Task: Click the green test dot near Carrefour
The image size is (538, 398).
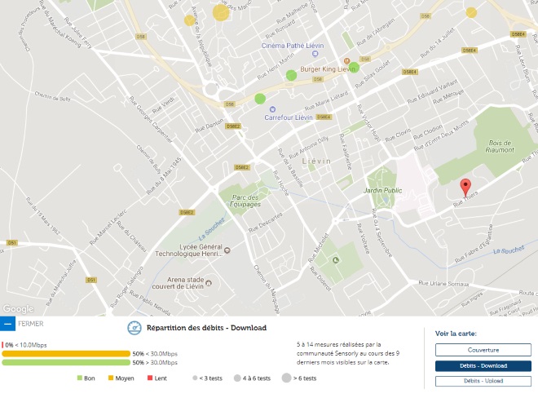Action: pos(260,99)
